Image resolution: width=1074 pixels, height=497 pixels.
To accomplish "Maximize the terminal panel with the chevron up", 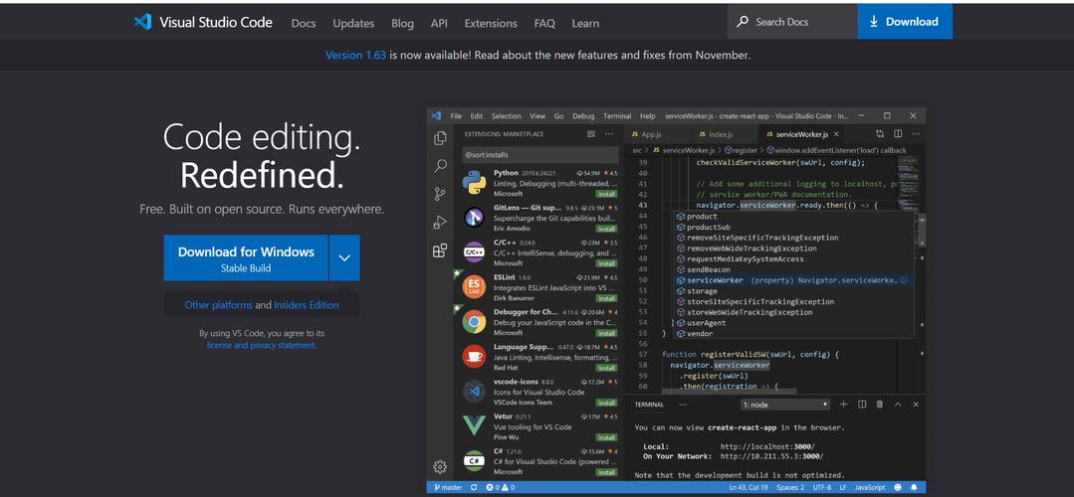I will click(x=898, y=404).
